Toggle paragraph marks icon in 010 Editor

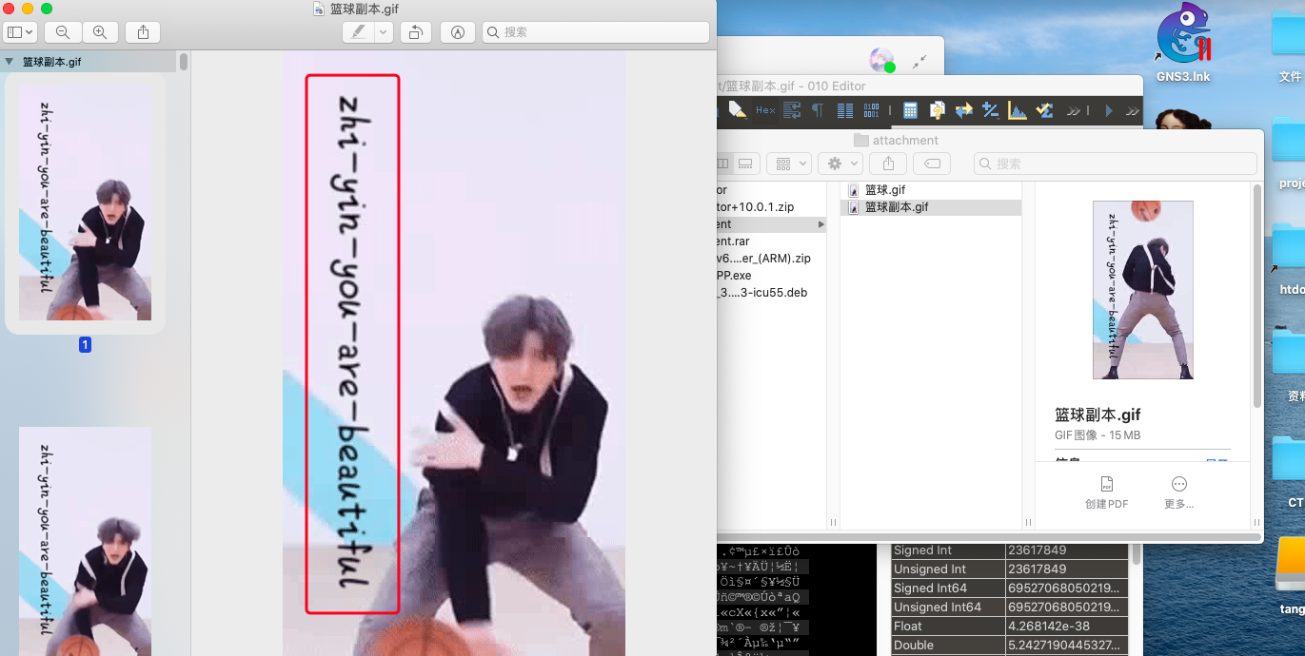[x=817, y=110]
